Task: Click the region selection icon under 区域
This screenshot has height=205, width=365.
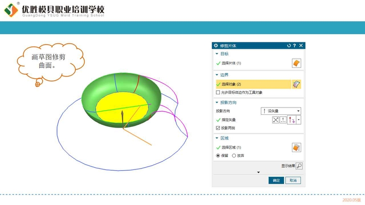Action: [296, 148]
